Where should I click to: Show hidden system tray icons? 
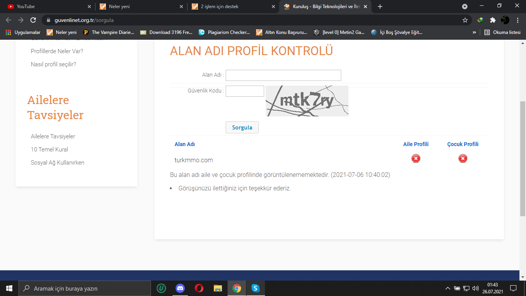(447, 288)
